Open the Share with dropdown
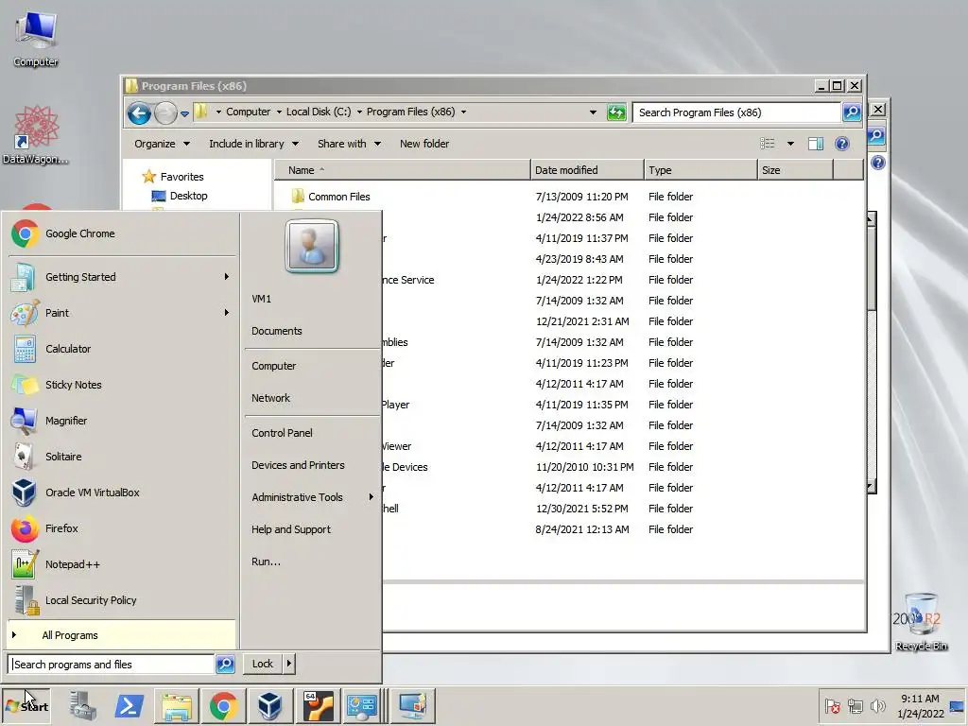 point(349,144)
